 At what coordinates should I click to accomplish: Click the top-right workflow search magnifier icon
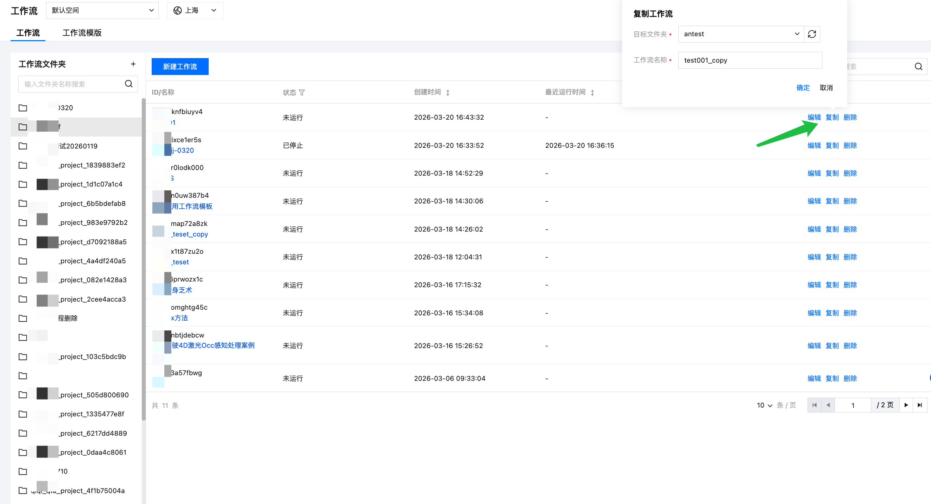(918, 67)
